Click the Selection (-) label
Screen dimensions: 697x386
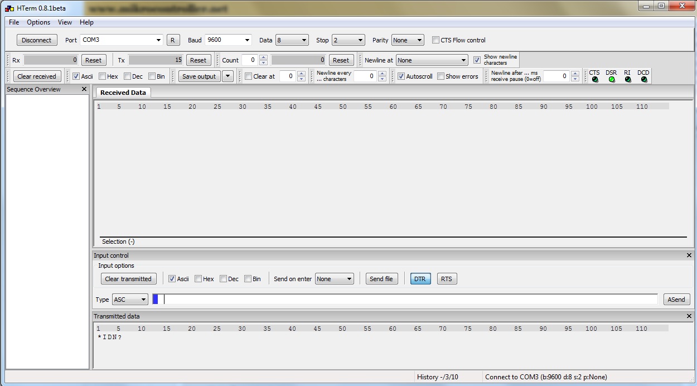coord(118,242)
